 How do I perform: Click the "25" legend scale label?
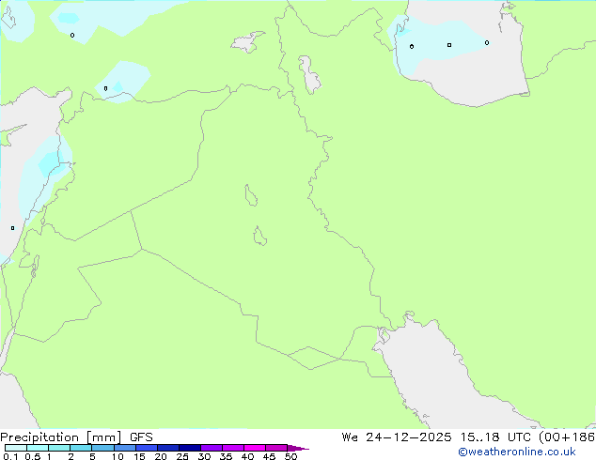[182, 456]
